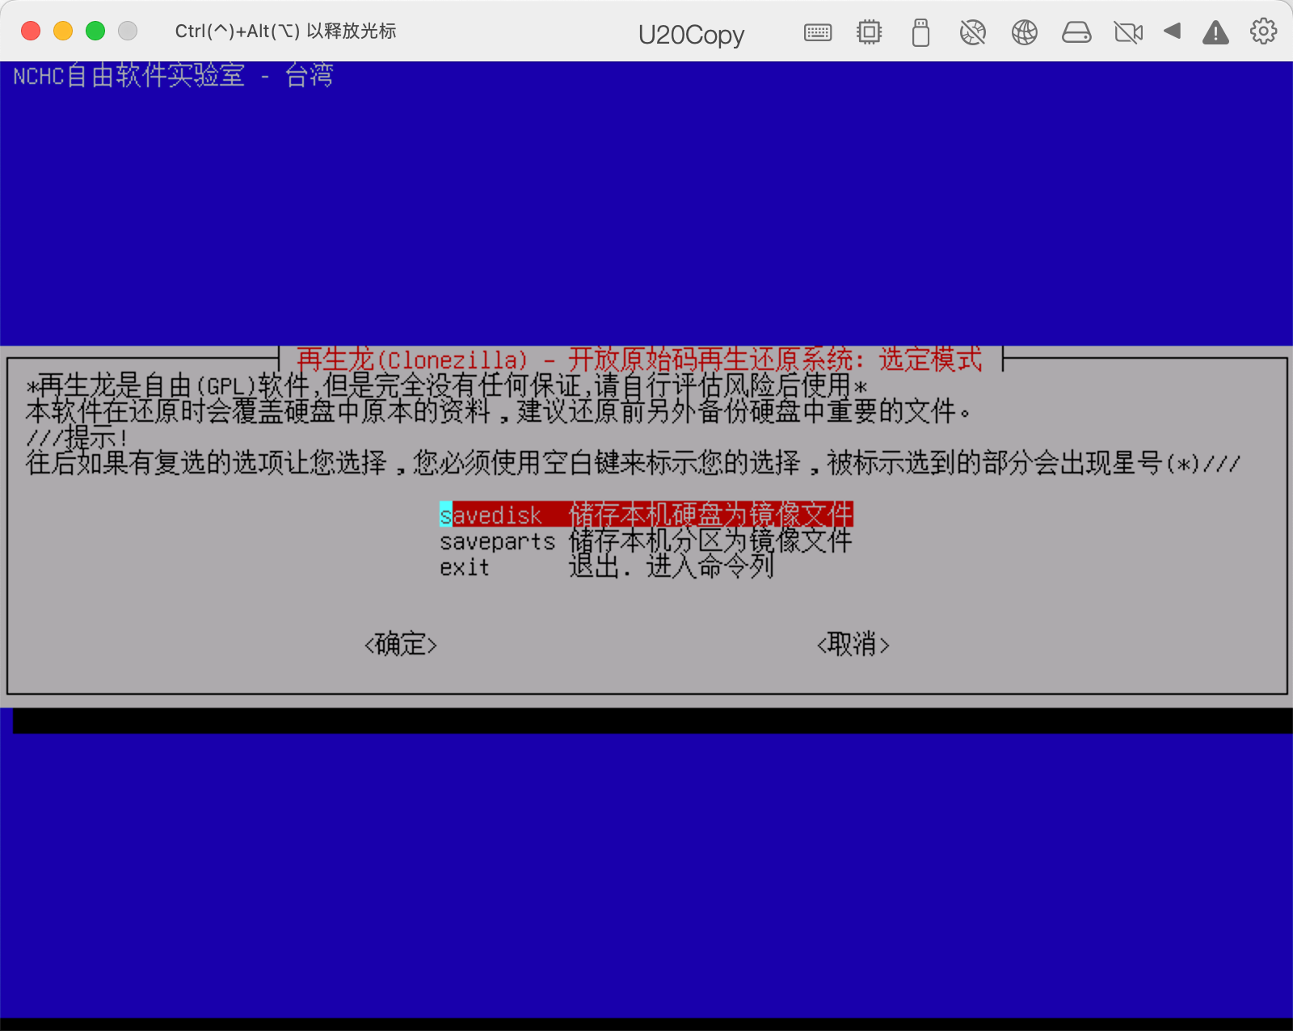Viewport: 1293px width, 1031px height.
Task: Click the globe network icon
Action: pos(1024,32)
